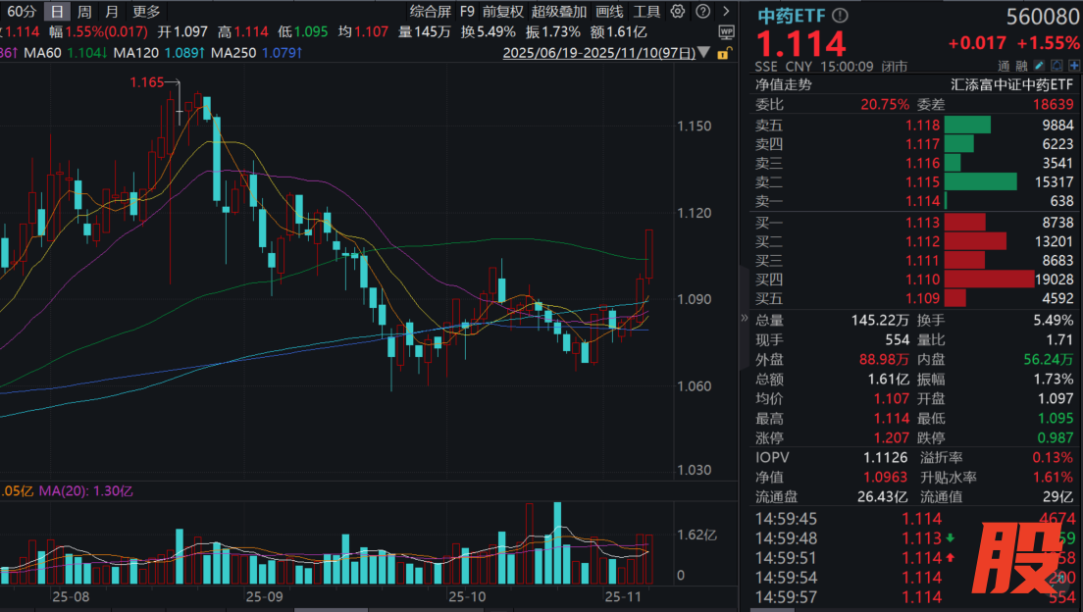Viewport: 1083px width, 612px height.
Task: Expand the toolbar with right chevron arrow
Action: point(724,12)
